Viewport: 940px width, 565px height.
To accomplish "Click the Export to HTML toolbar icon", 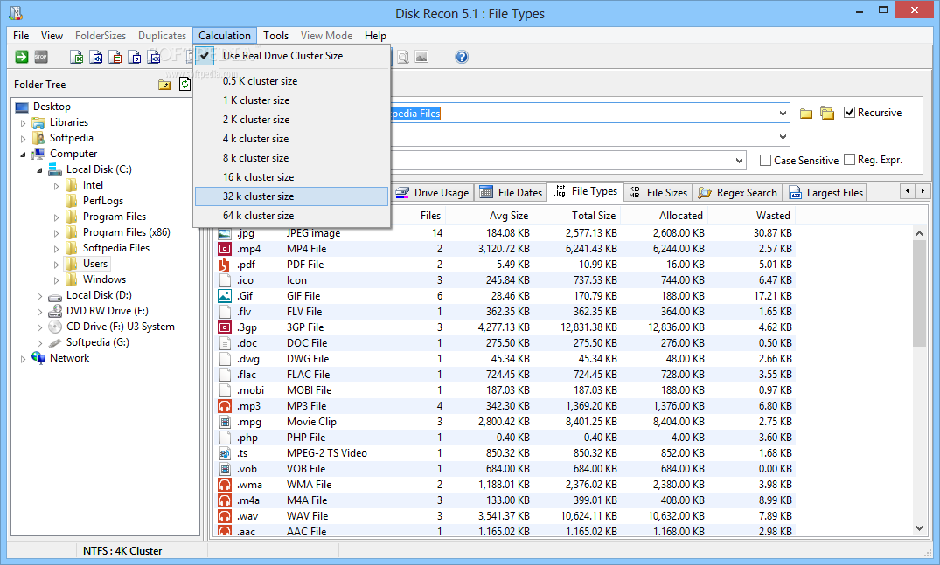I will (96, 57).
